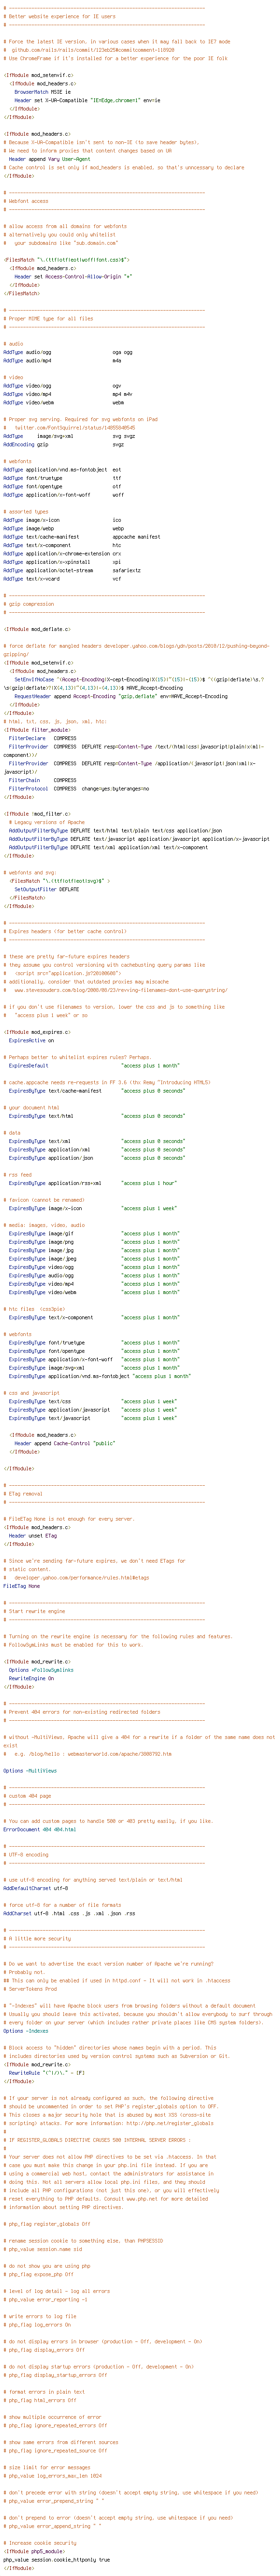Click the 'Options -Indexes' line
This screenshot has width=280, height=2576.
pyautogui.click(x=26, y=2030)
